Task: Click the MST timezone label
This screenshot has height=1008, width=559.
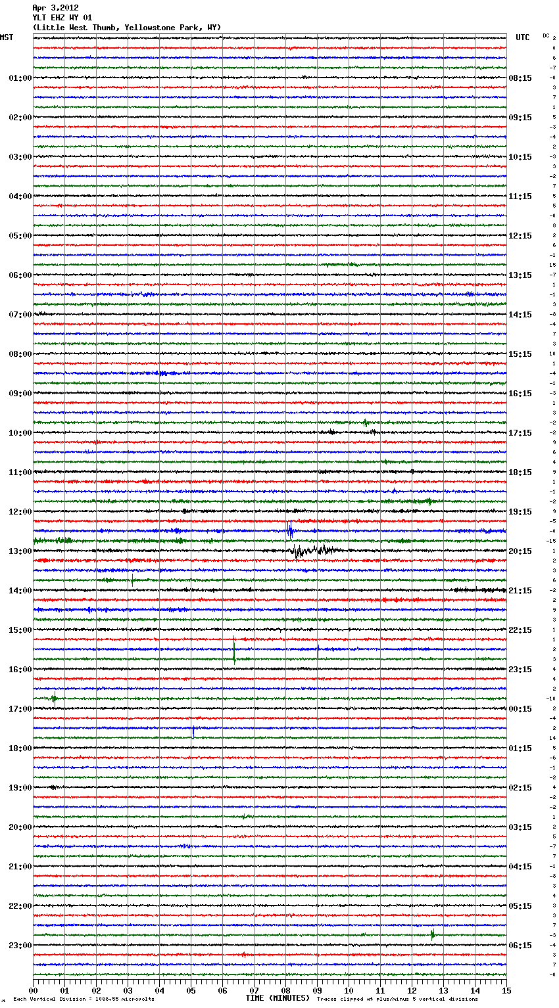Action: click(7, 37)
